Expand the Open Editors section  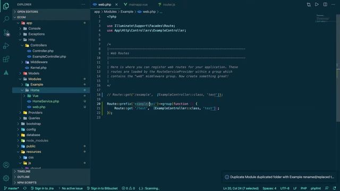51,12
